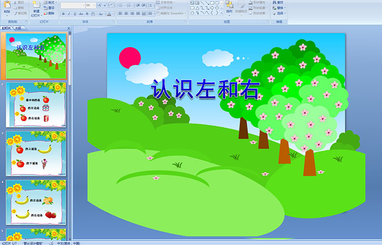Select the straight Line shape
The height and width of the screenshot is (245, 382).
click(202, 3)
